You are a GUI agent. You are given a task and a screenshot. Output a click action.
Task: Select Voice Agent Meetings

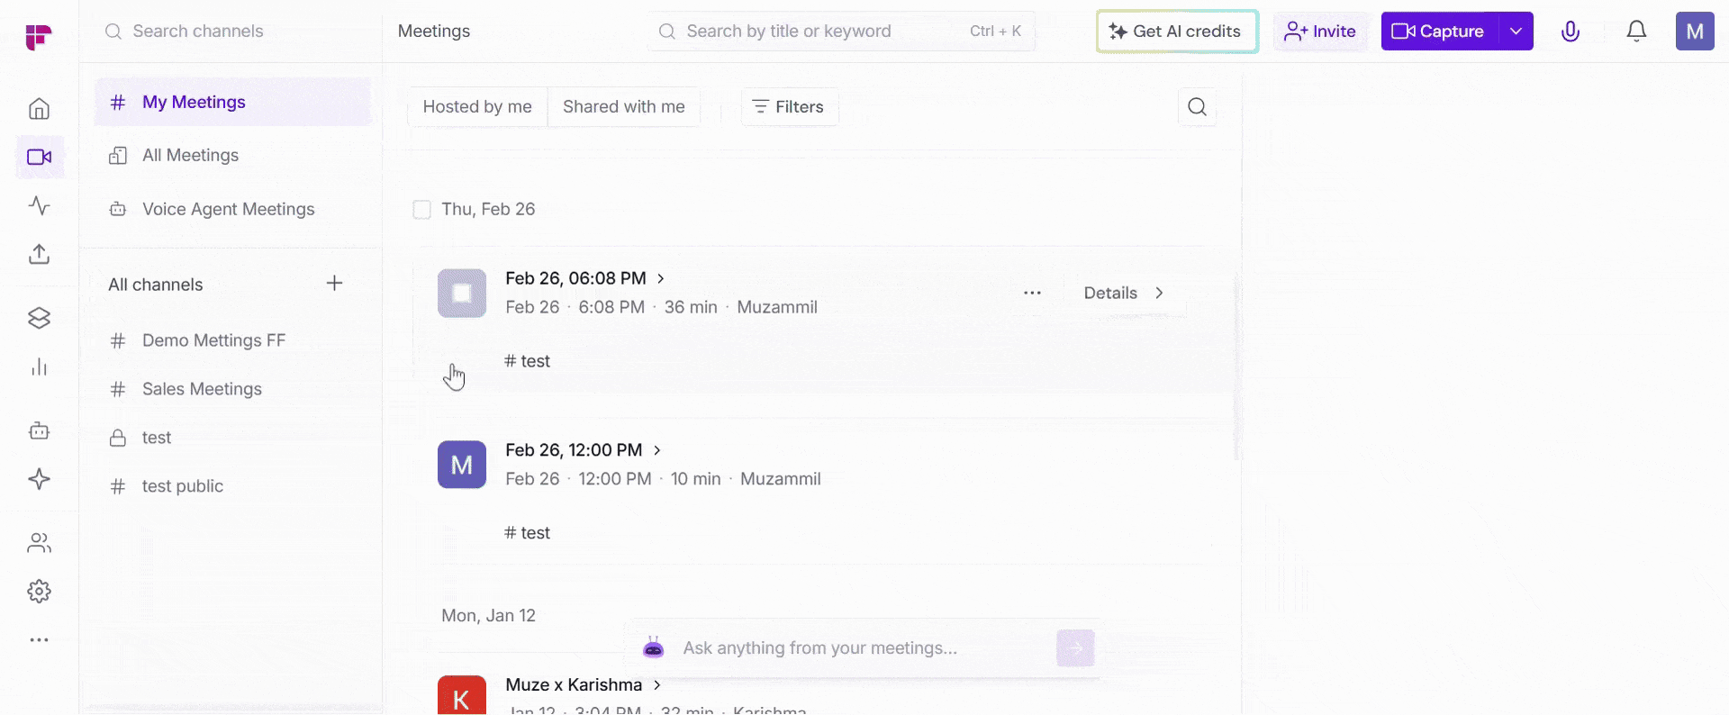(x=232, y=210)
